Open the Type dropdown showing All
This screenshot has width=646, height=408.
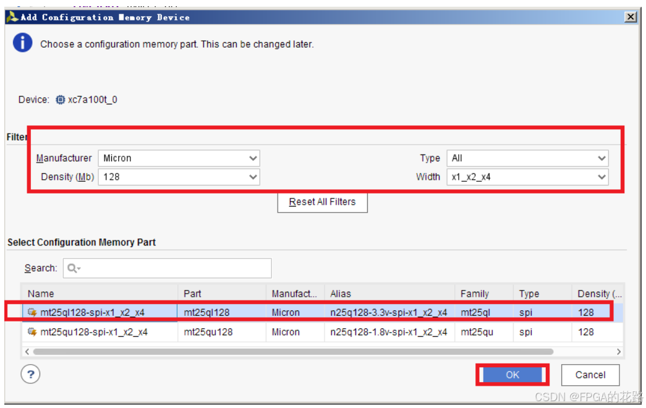(527, 158)
